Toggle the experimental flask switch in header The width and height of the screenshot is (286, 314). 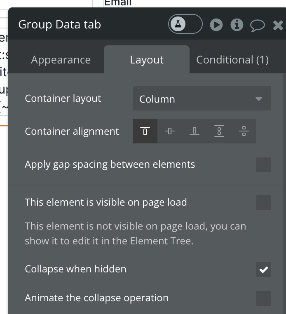tap(185, 25)
